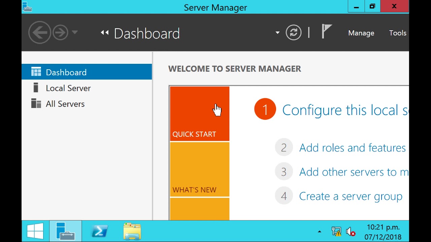Screen dimensions: 431x242
Task: Click the Back navigation arrow
Action: click(x=40, y=33)
